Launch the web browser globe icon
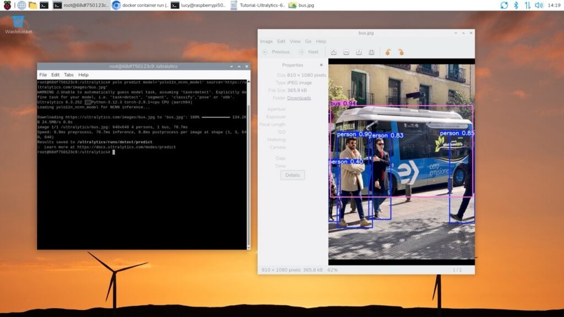The width and height of the screenshot is (564, 317). (21, 5)
